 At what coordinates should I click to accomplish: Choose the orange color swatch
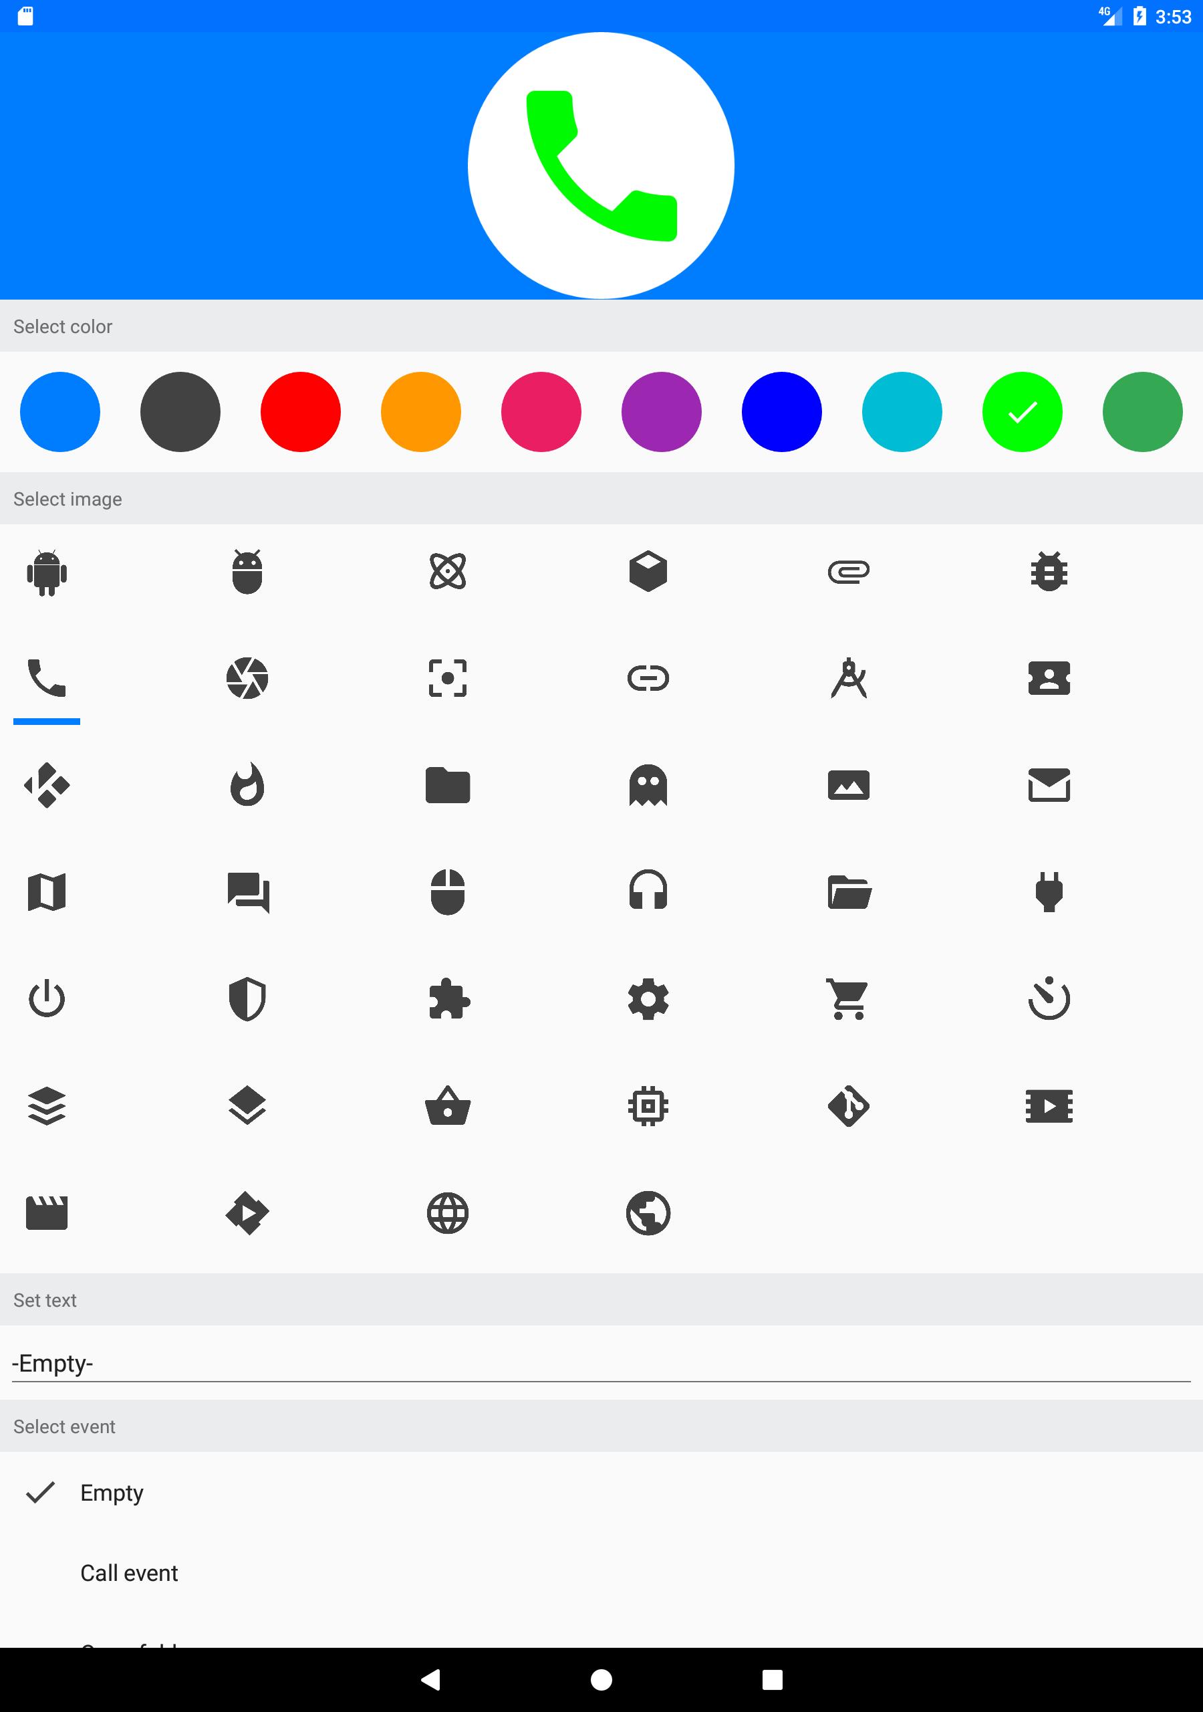pos(421,411)
